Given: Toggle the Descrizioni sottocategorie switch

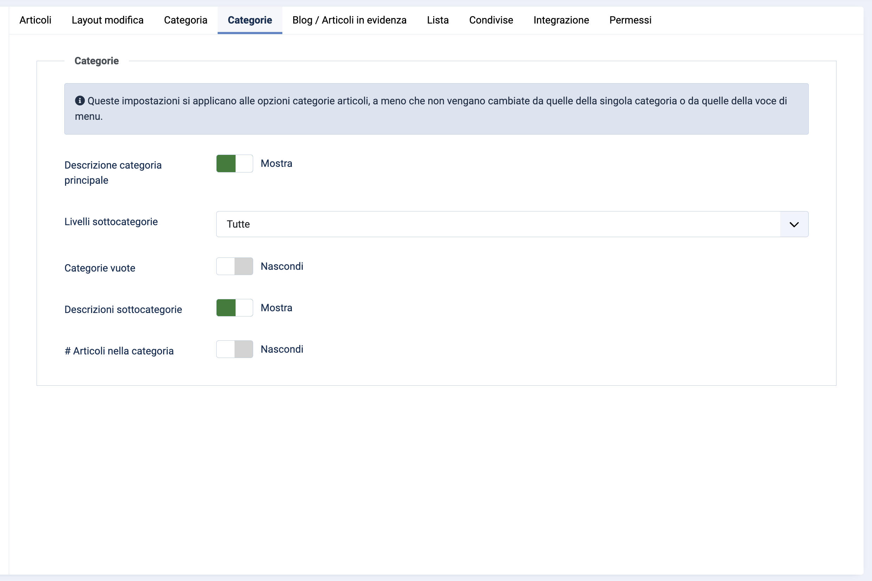Looking at the screenshot, I should coord(235,308).
